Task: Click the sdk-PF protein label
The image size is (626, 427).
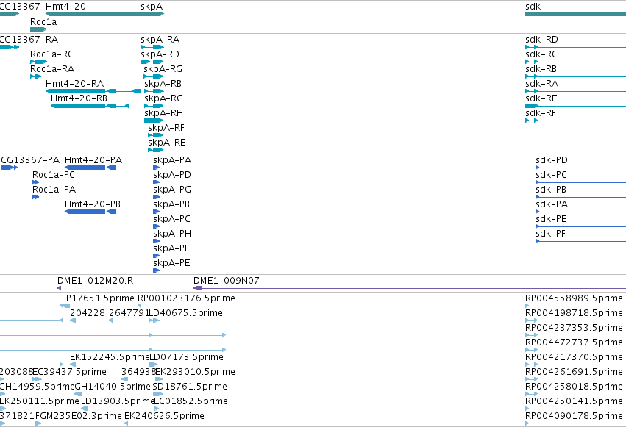Action: click(550, 234)
